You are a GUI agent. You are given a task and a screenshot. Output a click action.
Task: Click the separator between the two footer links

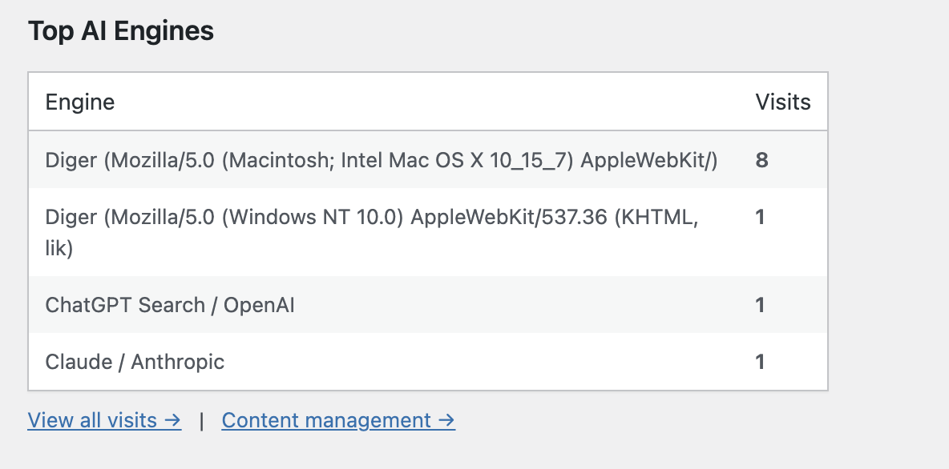tap(203, 420)
